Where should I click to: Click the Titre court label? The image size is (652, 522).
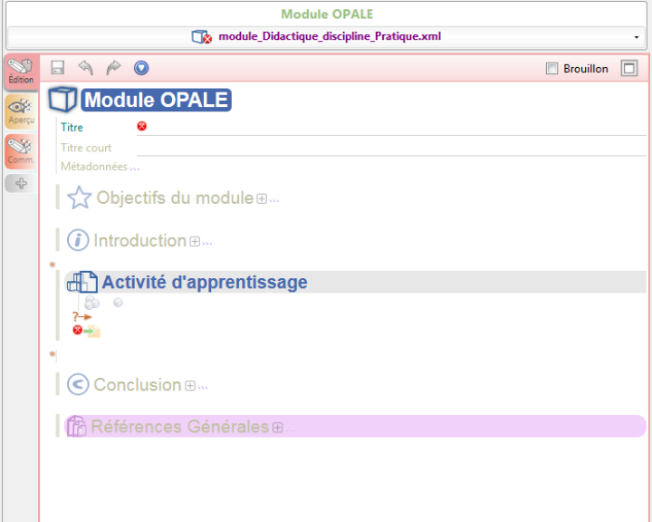point(86,148)
